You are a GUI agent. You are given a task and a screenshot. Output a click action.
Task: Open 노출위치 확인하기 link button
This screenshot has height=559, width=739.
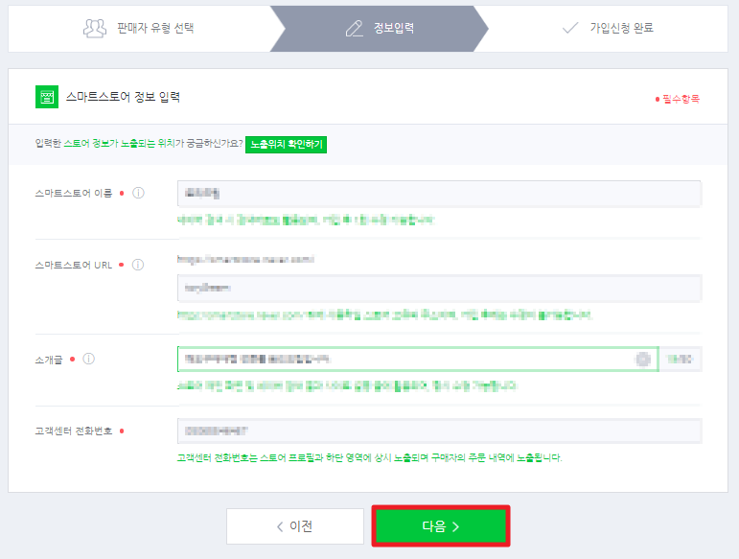click(286, 144)
